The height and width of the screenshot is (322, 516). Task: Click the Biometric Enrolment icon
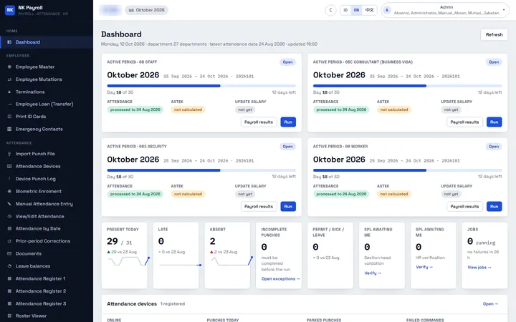tap(9, 191)
